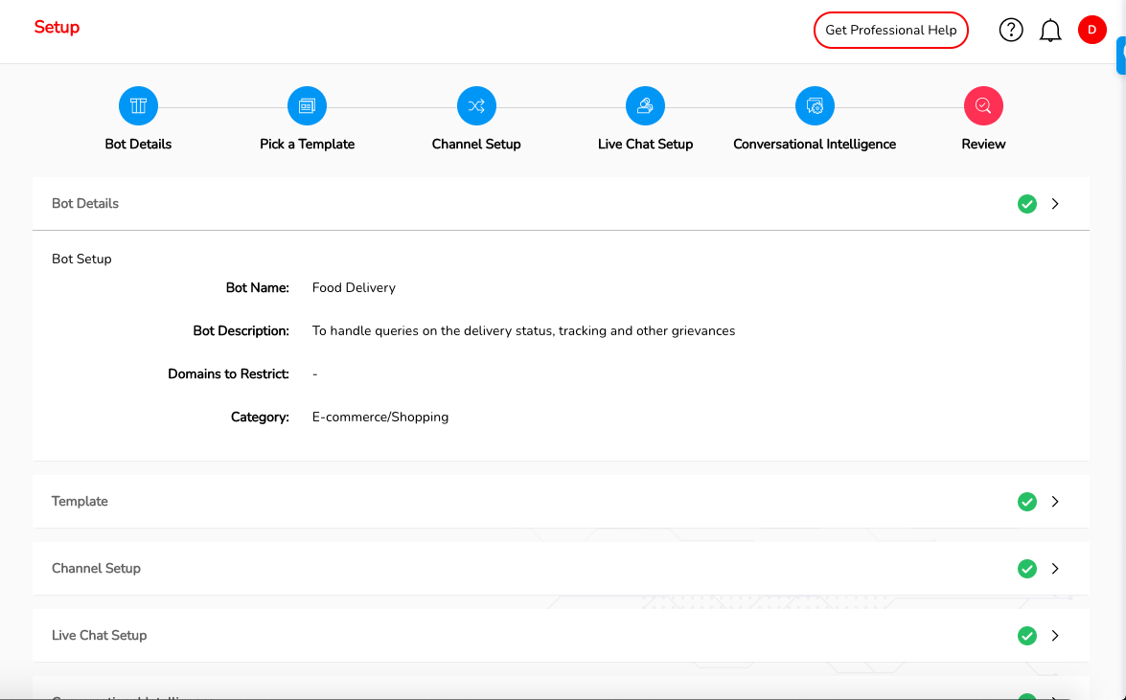Open the notifications bell icon
Image resolution: width=1126 pixels, height=700 pixels.
pos(1050,31)
